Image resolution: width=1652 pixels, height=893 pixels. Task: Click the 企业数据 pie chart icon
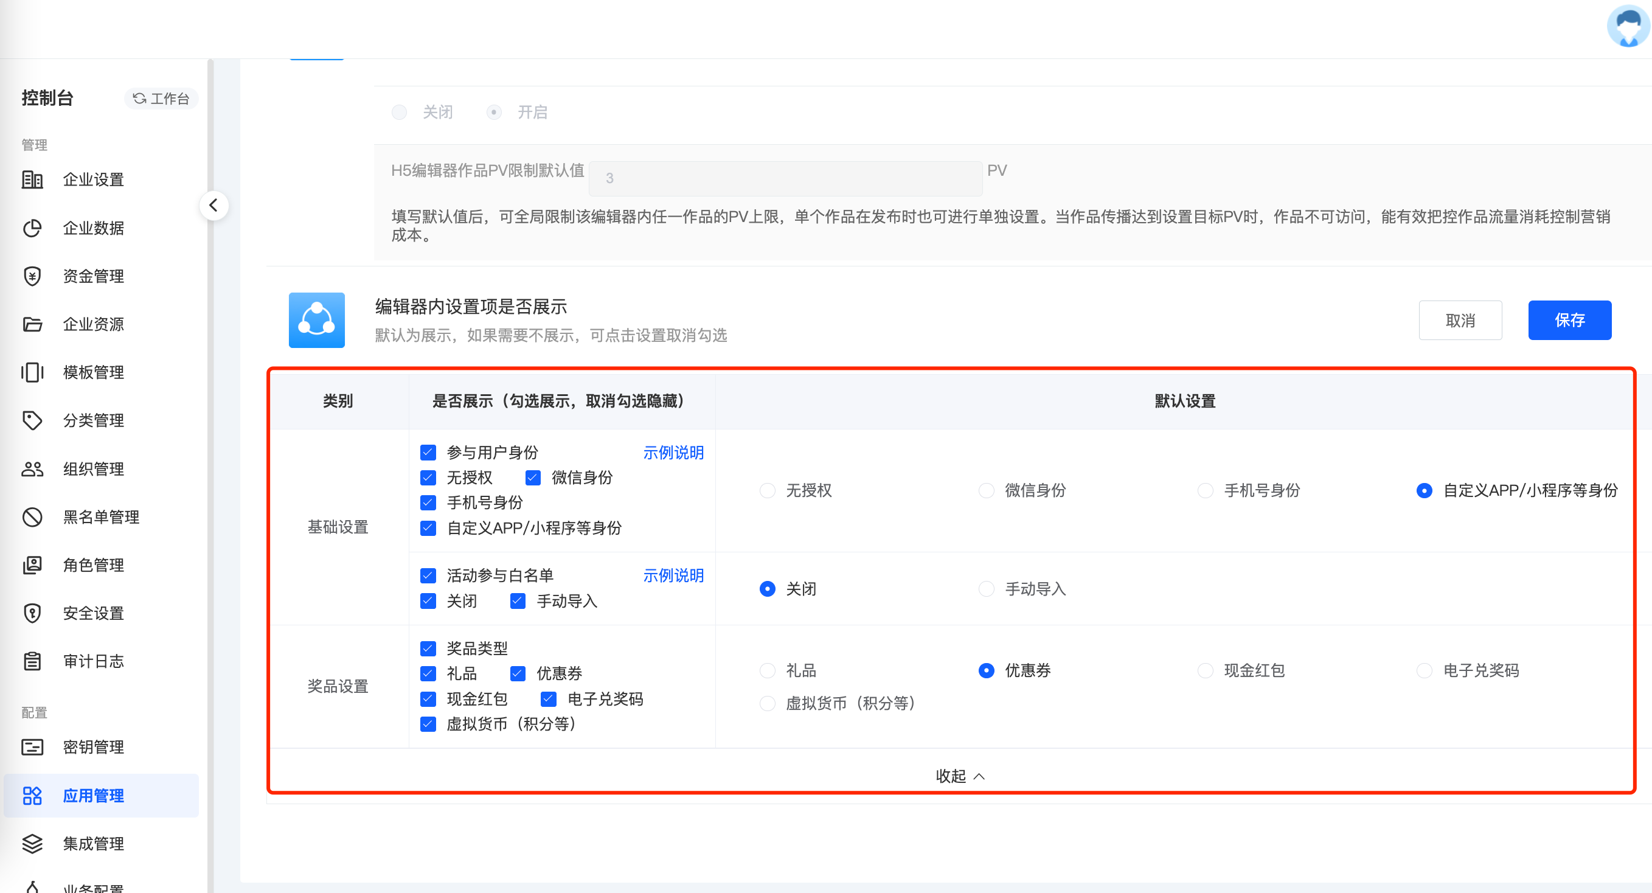(32, 228)
